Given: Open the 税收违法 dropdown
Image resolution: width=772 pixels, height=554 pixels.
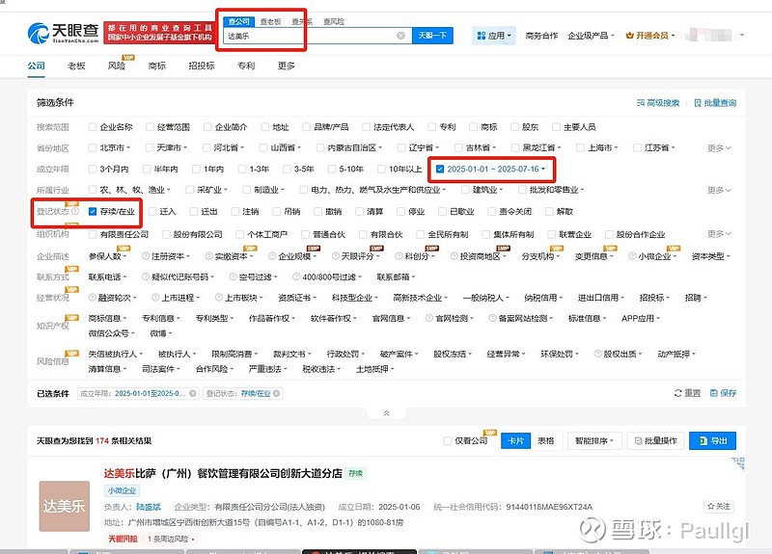Looking at the screenshot, I should pos(321,369).
